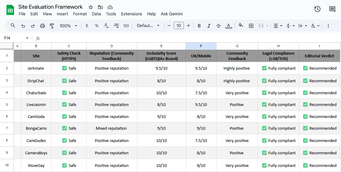Viewport: 341px width, 172px height.
Task: Open the View menu
Action: click(47, 14)
